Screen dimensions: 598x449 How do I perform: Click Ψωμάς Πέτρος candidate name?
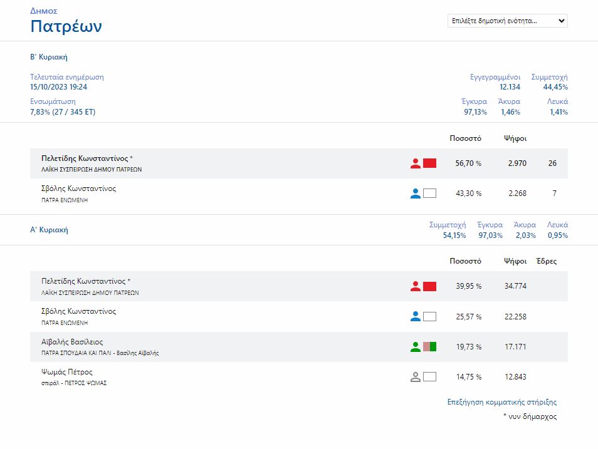pyautogui.click(x=67, y=372)
